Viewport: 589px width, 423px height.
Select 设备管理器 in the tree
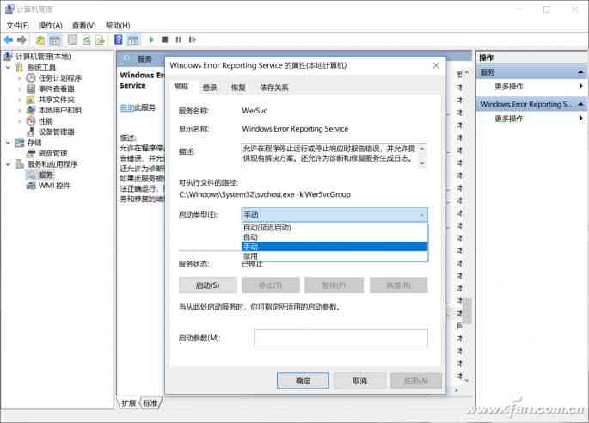57,132
